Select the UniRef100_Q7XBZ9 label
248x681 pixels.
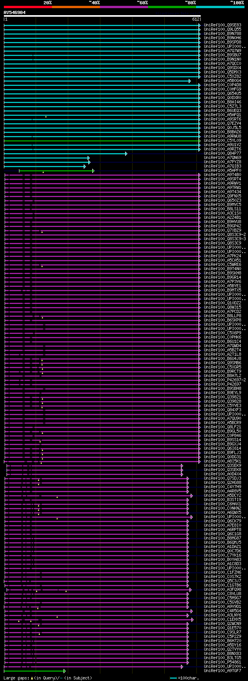(222, 230)
